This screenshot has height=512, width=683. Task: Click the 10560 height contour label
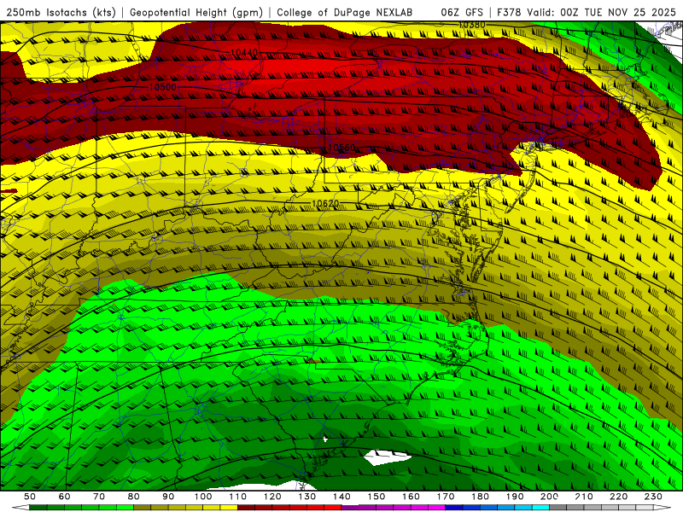pyautogui.click(x=341, y=148)
